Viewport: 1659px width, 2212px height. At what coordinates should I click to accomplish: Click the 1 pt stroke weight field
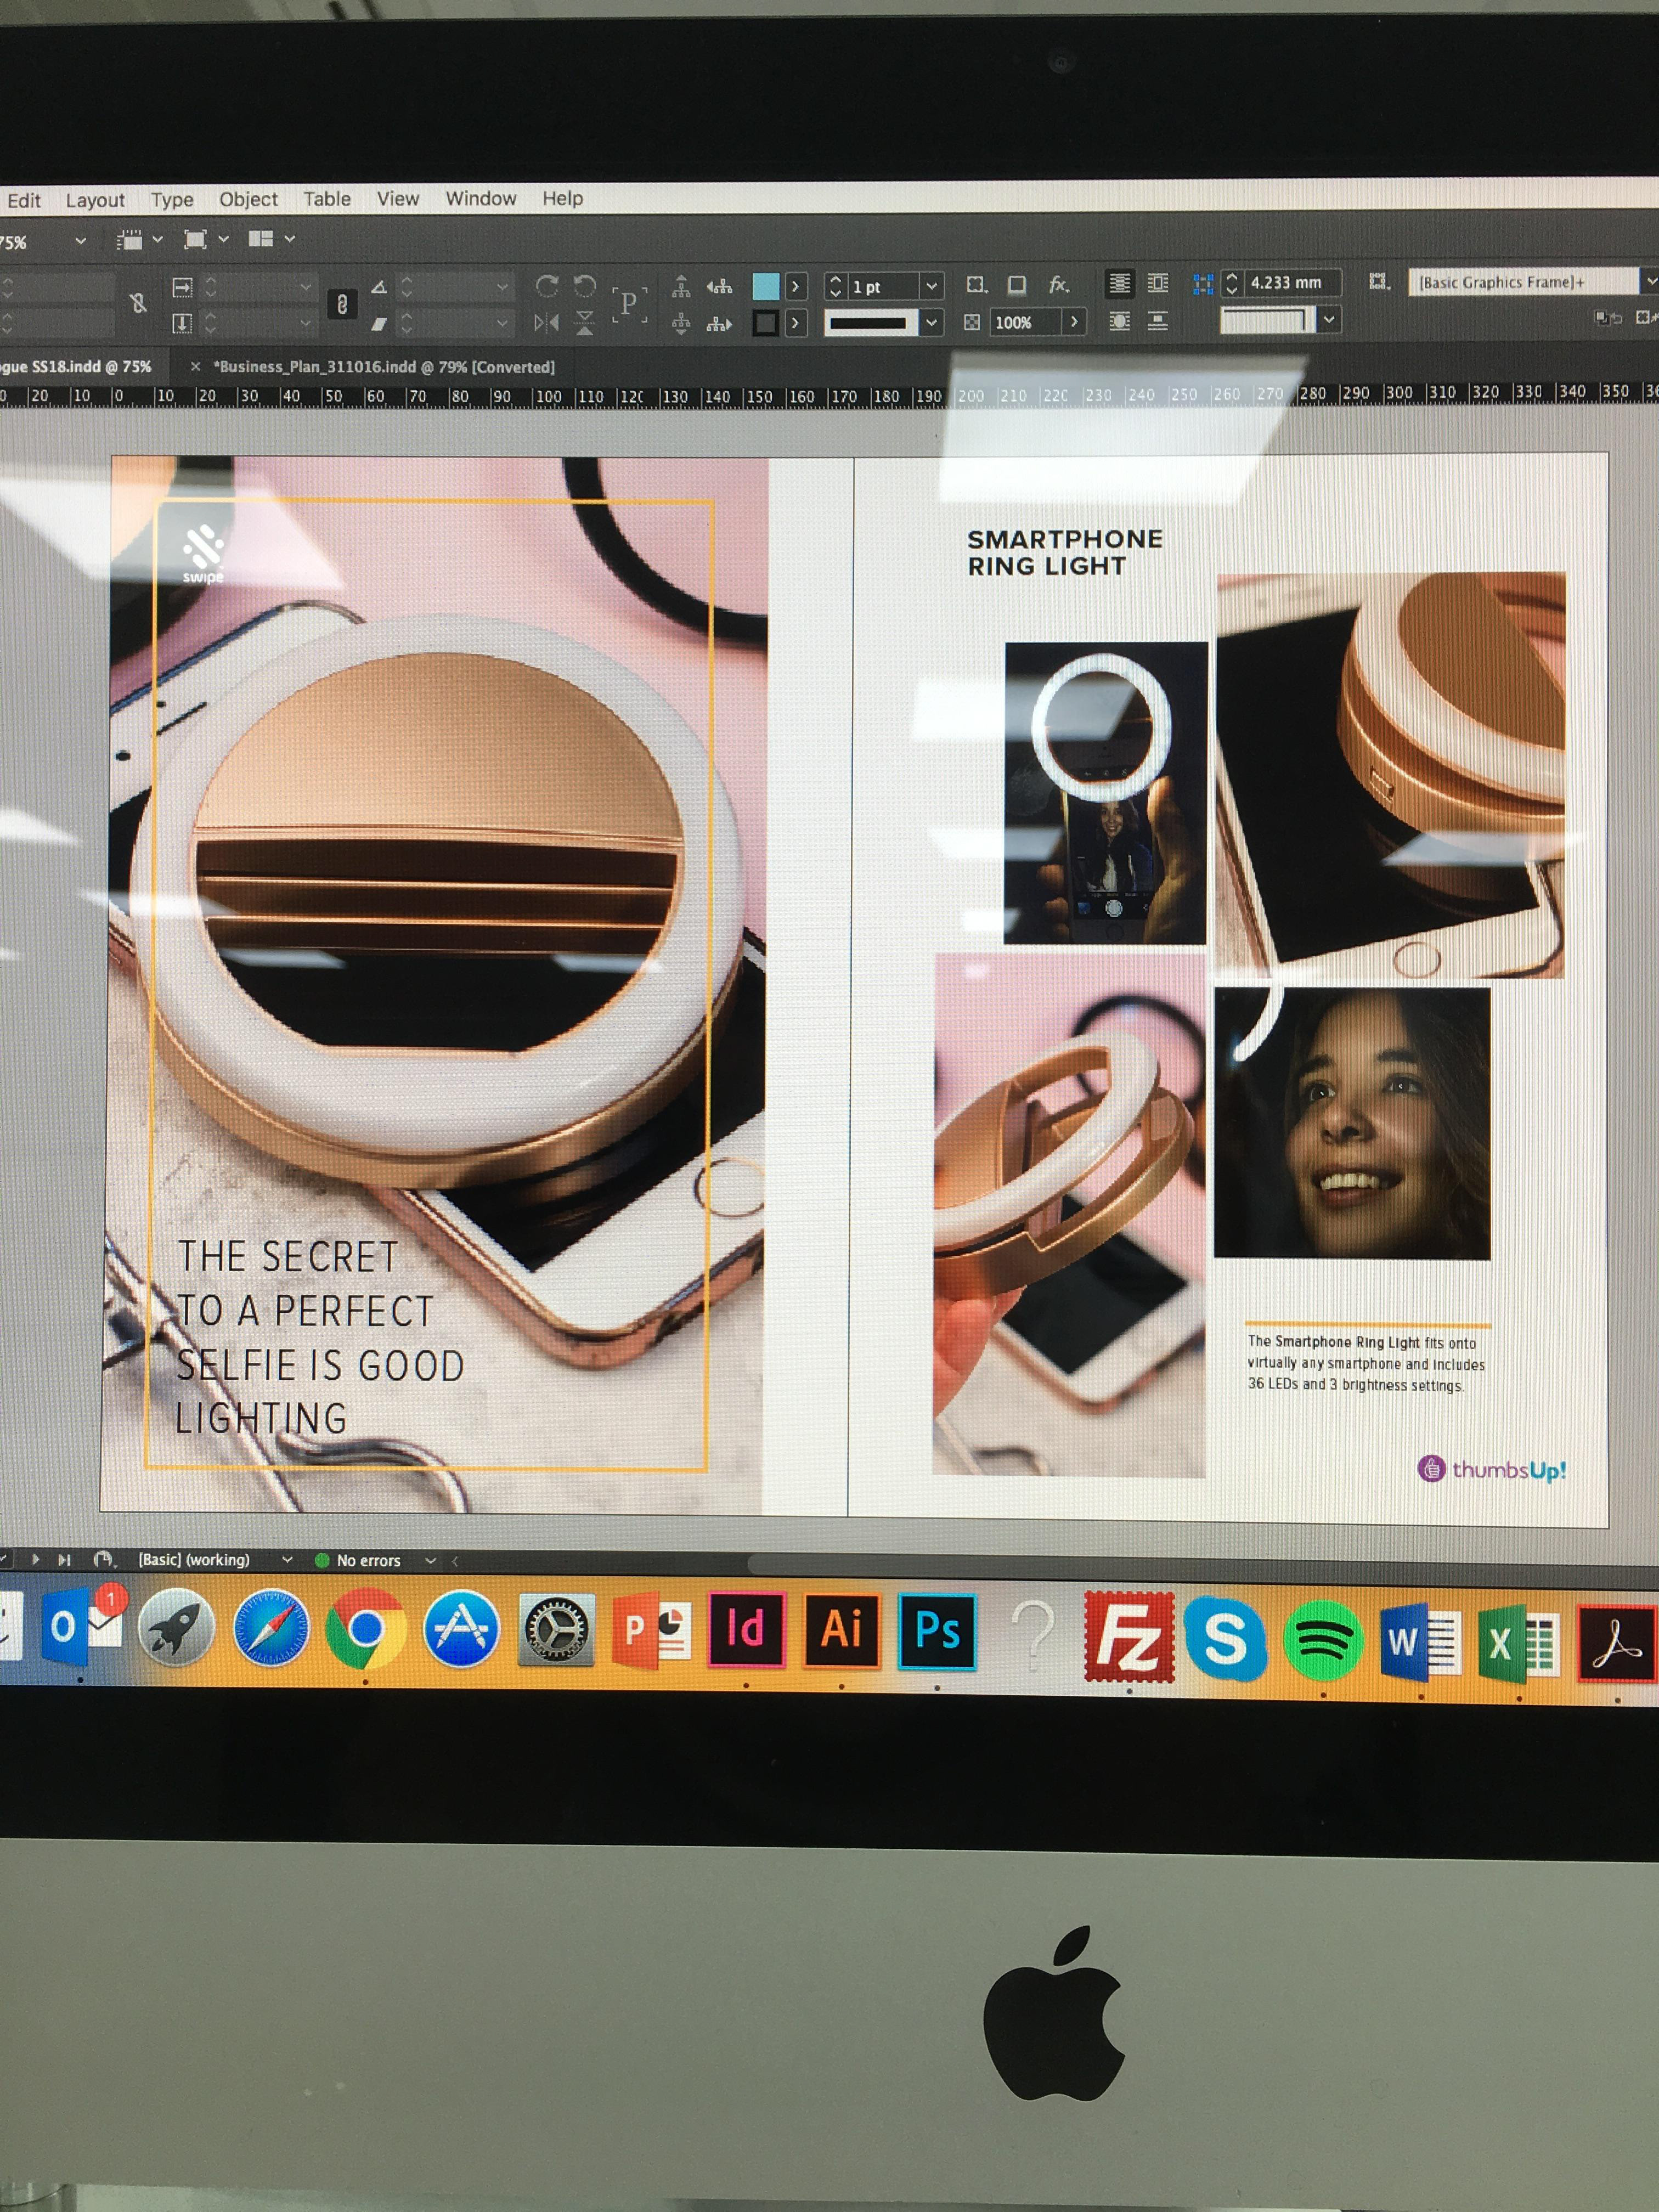tap(882, 287)
